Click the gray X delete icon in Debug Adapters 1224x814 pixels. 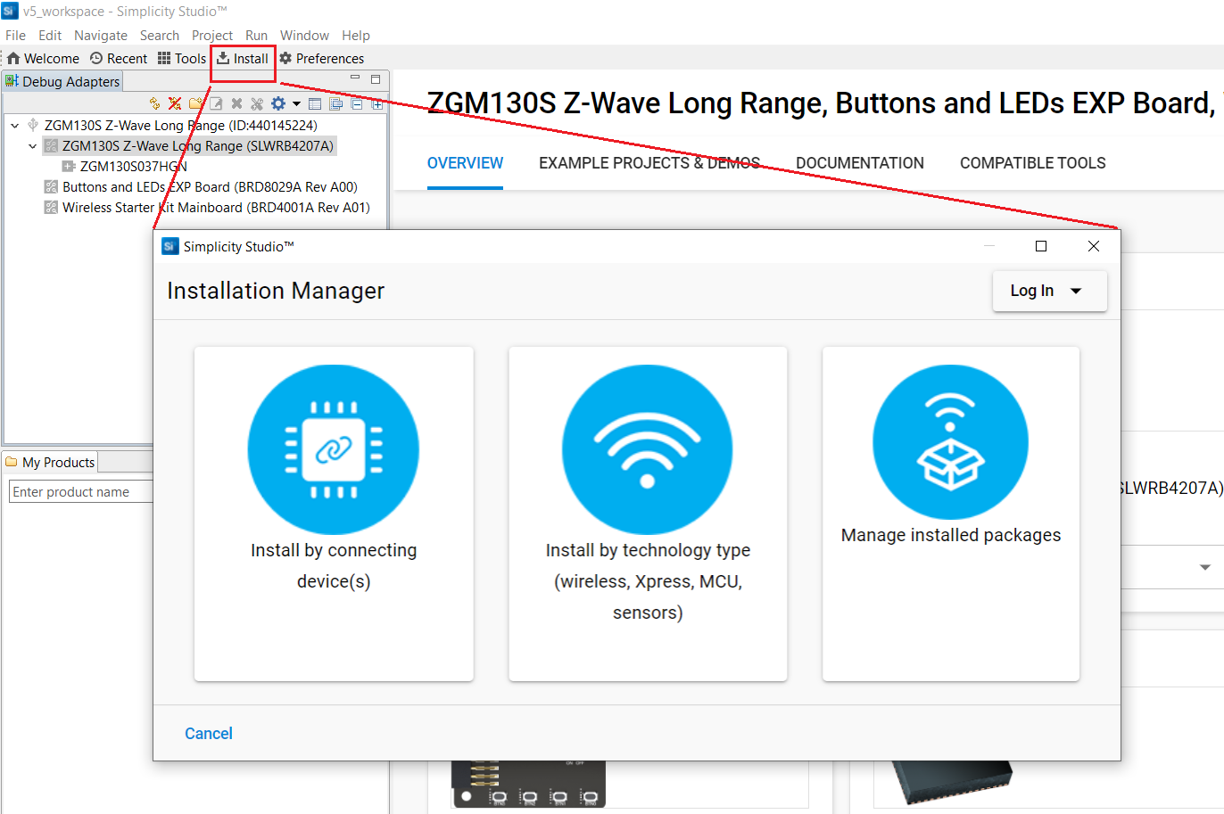coord(236,103)
